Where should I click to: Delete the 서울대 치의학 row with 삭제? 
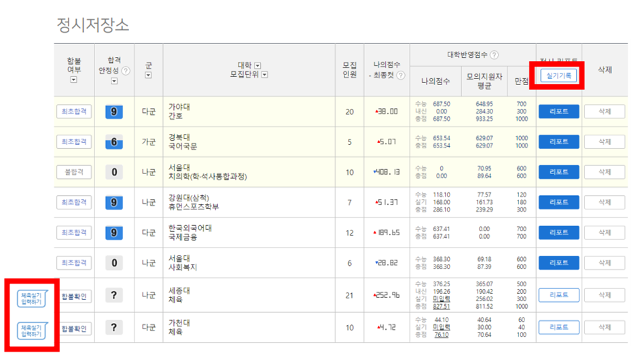pos(605,172)
